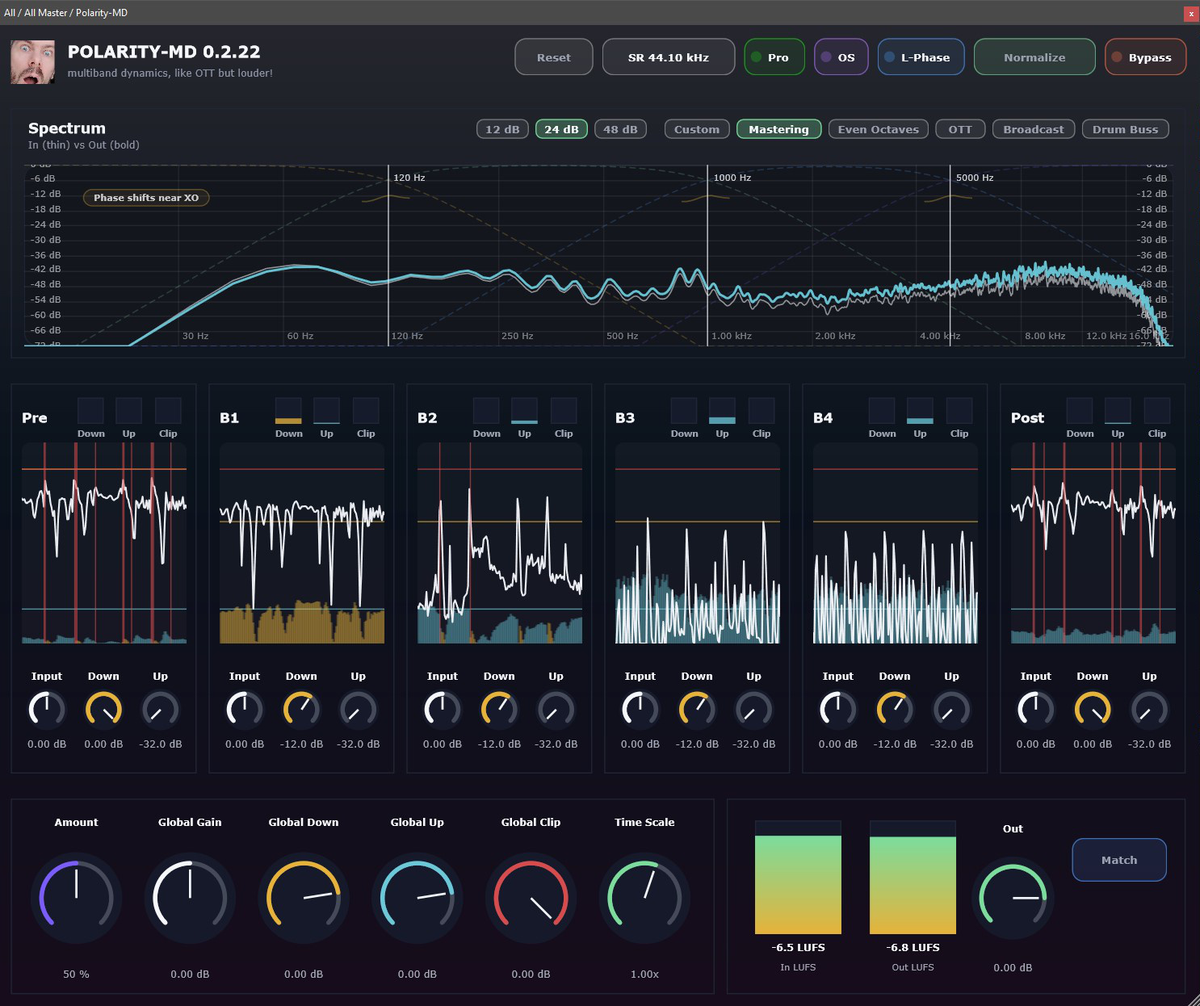The height and width of the screenshot is (1006, 1200).
Task: Click the Amount knob
Action: (77, 898)
